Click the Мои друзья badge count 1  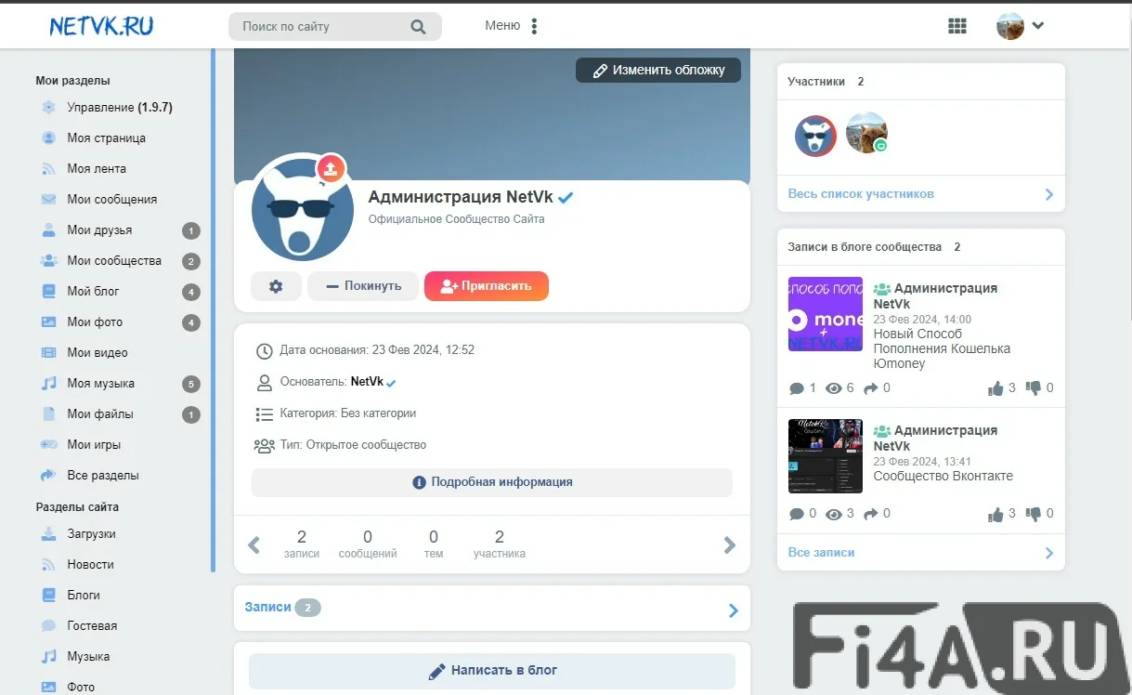(x=191, y=230)
